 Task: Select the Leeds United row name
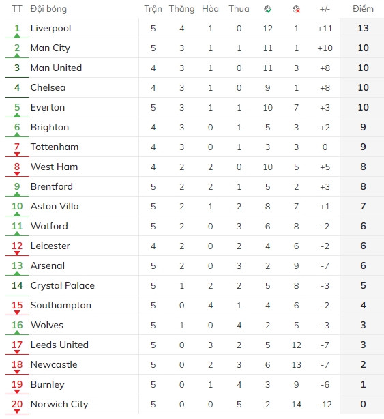(59, 345)
